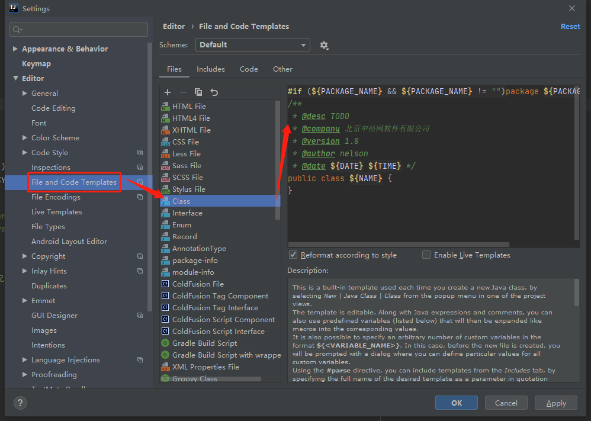This screenshot has width=591, height=421.
Task: Expand the Inlay Hints subsection arrow
Action: coord(24,271)
